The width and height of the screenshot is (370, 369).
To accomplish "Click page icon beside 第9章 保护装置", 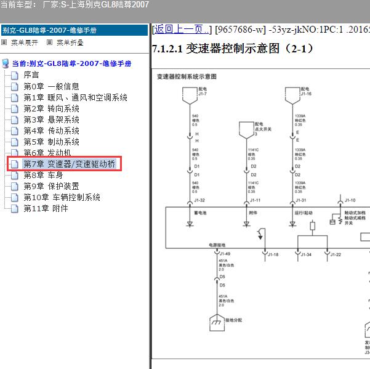I will (15, 186).
